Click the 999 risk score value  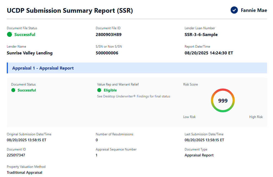click(x=223, y=100)
